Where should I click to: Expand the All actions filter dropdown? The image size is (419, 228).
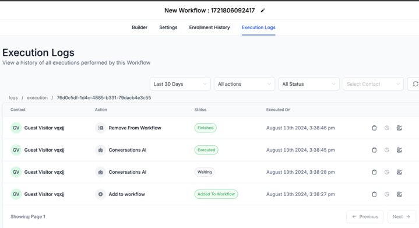click(x=245, y=84)
